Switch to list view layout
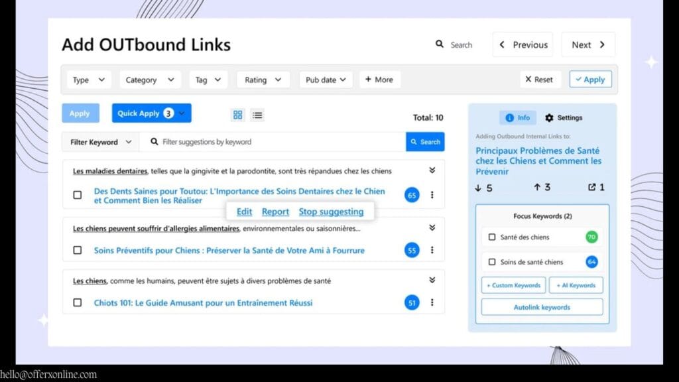The height and width of the screenshot is (382, 679). 257,114
